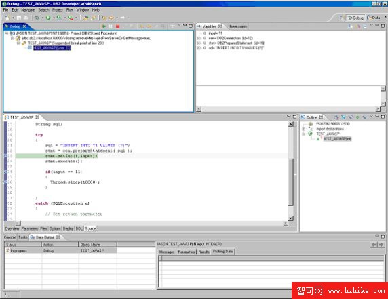Click the Debug bug toolbar icon

[x=37, y=18]
